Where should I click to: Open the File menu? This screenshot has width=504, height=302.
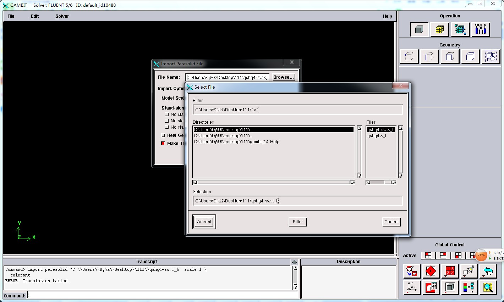(11, 16)
